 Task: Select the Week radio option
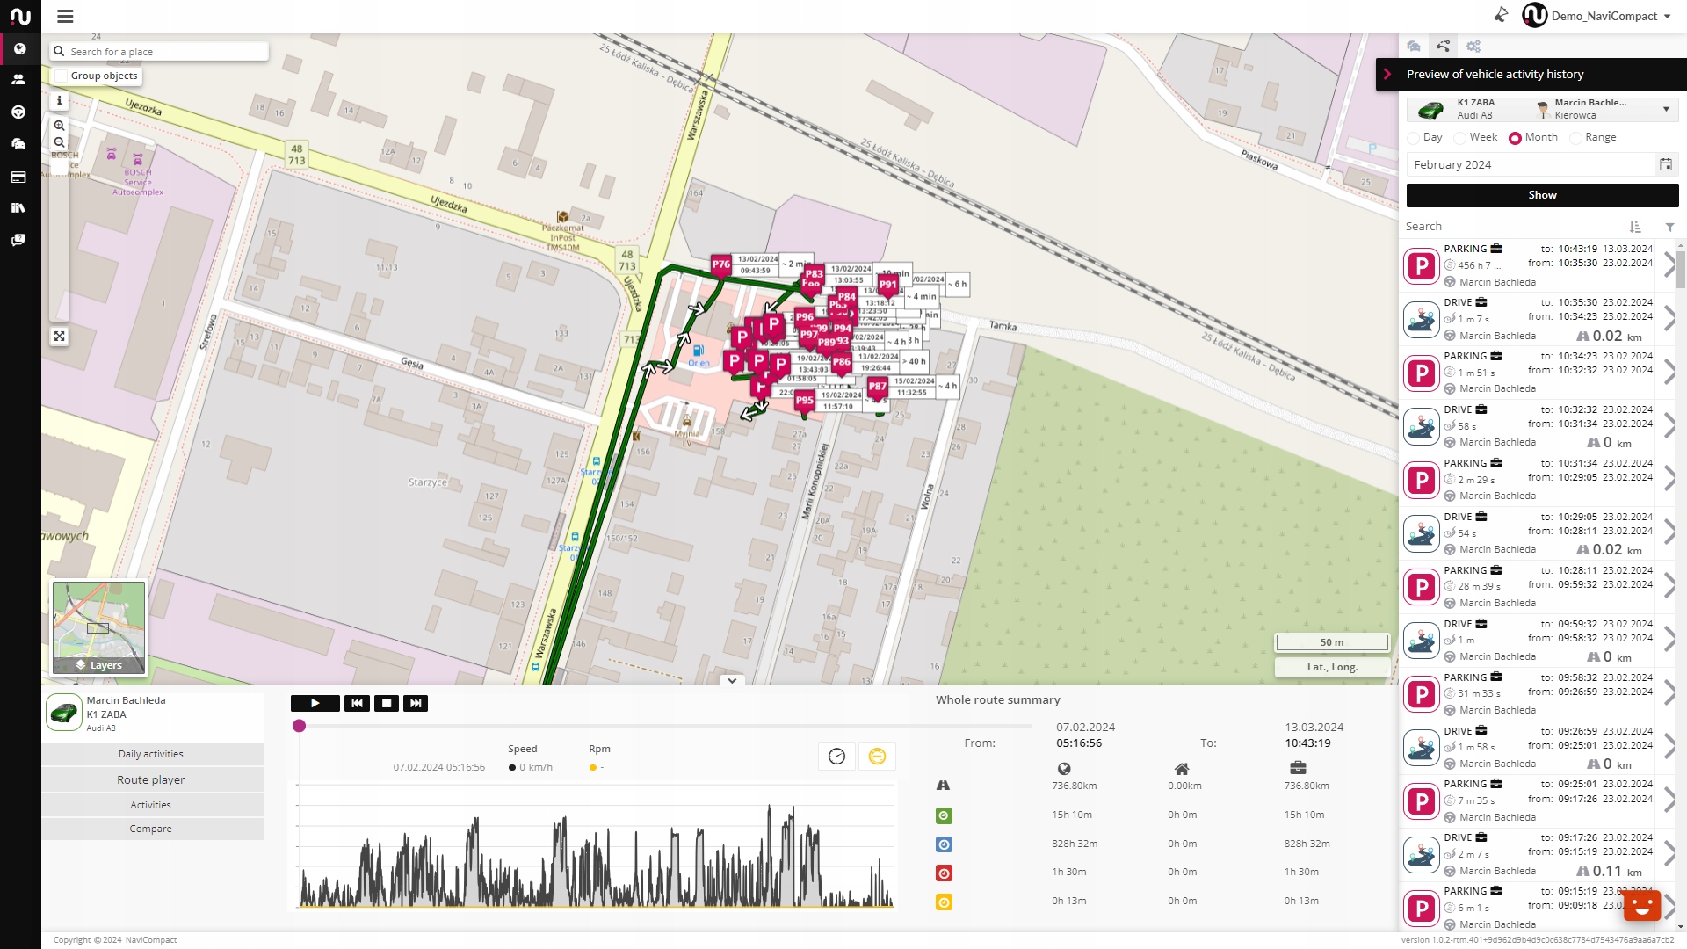click(x=1460, y=138)
